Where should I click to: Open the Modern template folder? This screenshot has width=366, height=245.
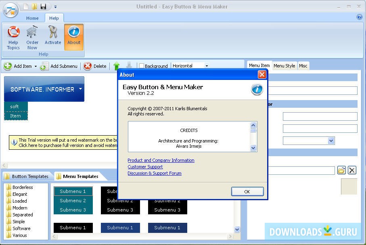pos(17,207)
